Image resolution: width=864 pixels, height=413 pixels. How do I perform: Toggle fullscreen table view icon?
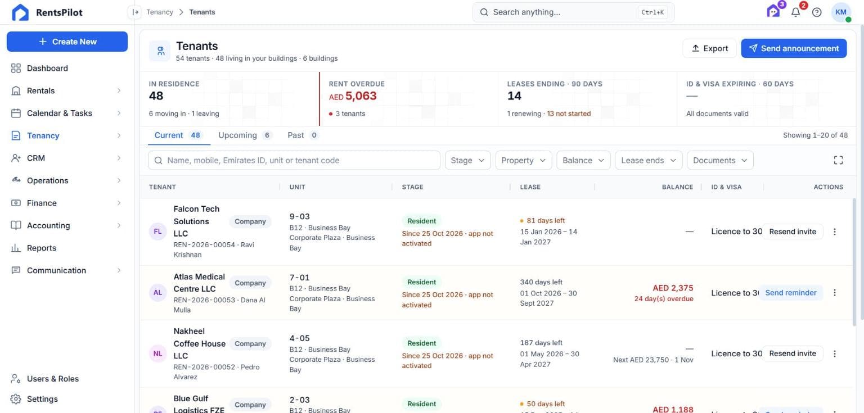coord(838,160)
